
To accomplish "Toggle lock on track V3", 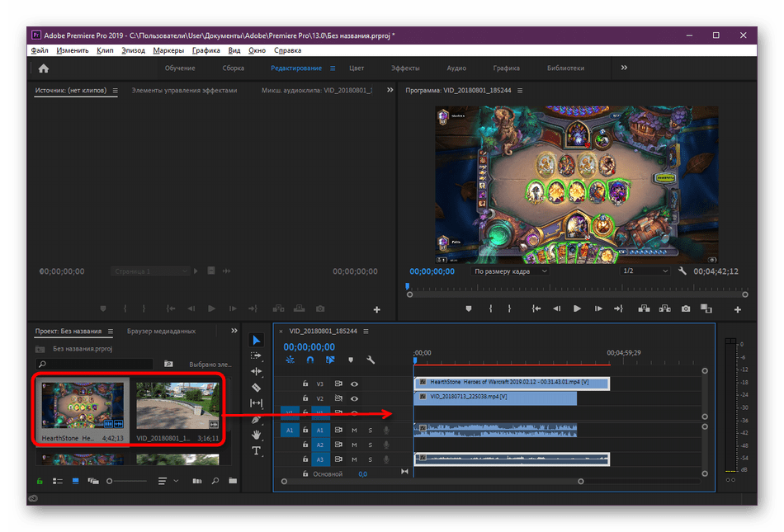I will point(305,384).
